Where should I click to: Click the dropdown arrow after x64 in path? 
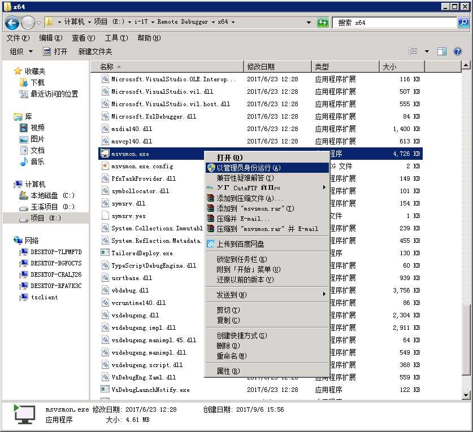233,22
